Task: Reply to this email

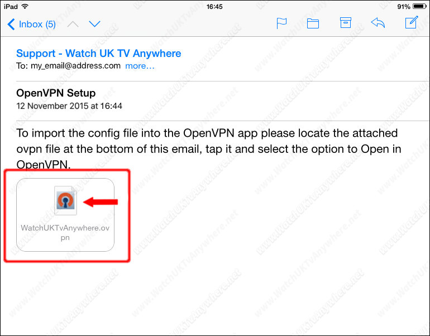Action: 378,23
